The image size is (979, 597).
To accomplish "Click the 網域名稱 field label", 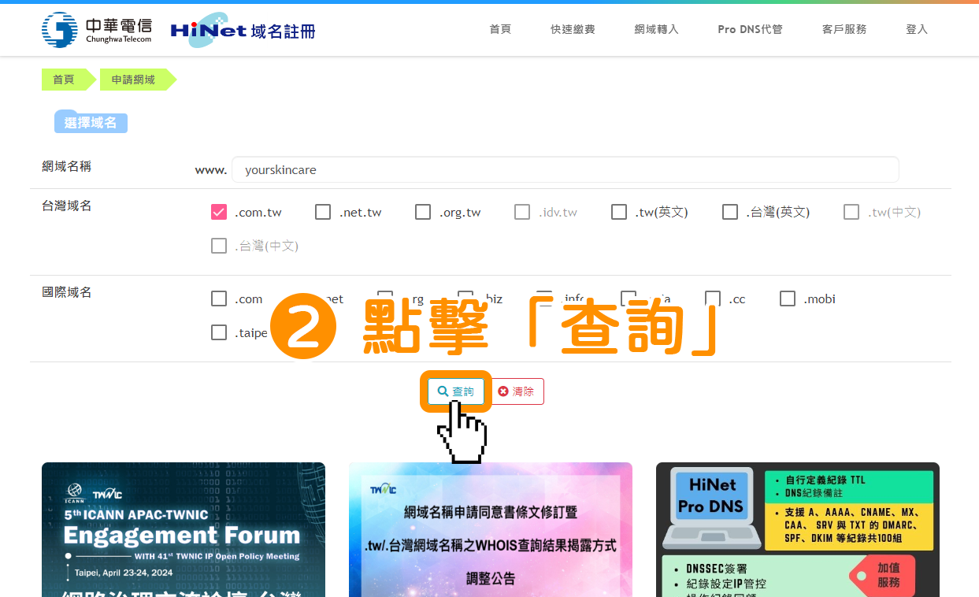I will 67,166.
